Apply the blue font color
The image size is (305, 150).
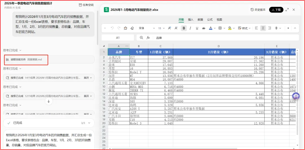pos(210,28)
